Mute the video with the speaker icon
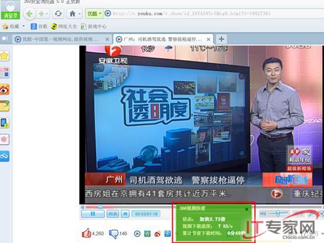 (x=262, y=214)
